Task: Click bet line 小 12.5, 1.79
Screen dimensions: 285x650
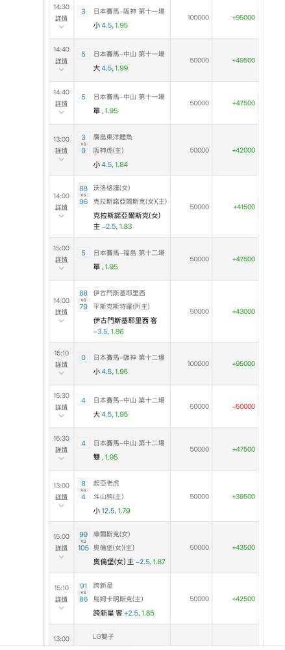Action: tap(112, 511)
